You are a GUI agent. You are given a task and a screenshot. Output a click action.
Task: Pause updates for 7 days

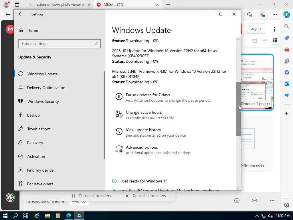point(148,95)
